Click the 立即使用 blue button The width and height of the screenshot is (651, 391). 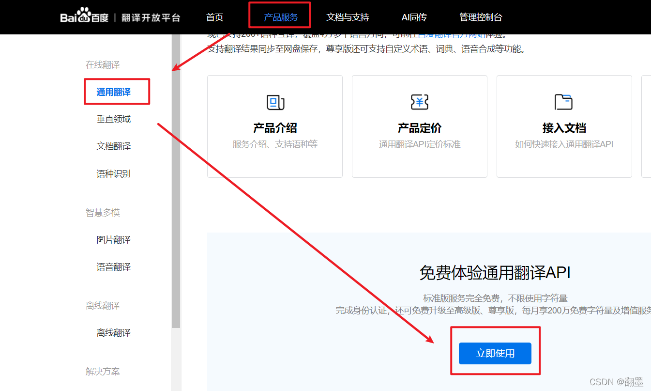pos(495,353)
